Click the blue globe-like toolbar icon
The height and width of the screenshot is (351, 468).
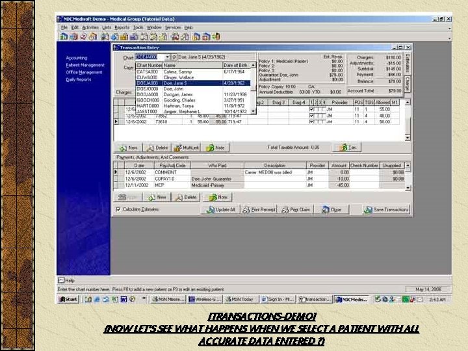(114, 36)
